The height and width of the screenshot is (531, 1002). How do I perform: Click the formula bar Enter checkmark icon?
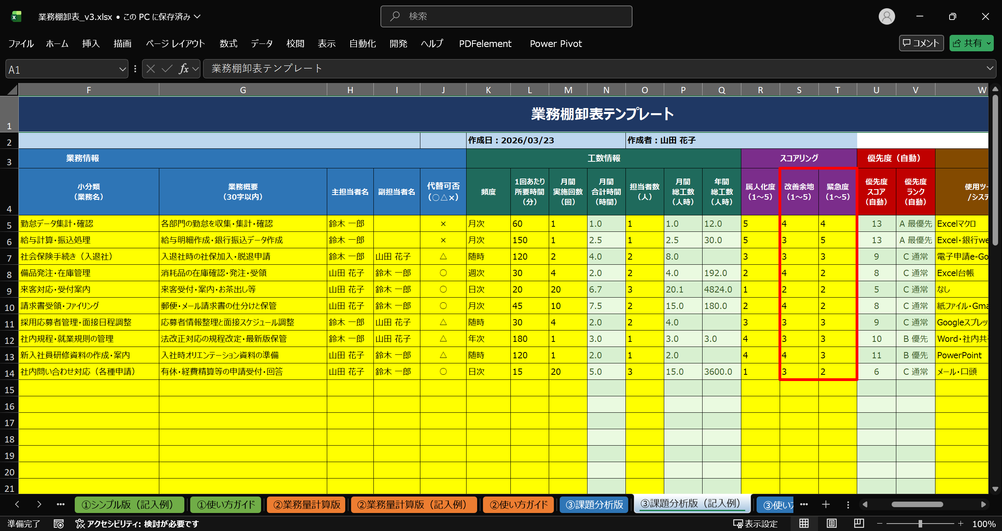tap(167, 69)
